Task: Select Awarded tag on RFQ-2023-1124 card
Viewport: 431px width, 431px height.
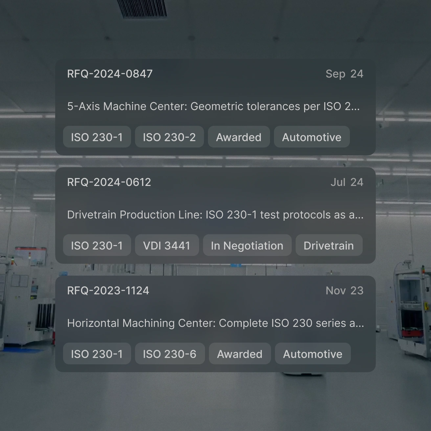Action: tap(240, 354)
